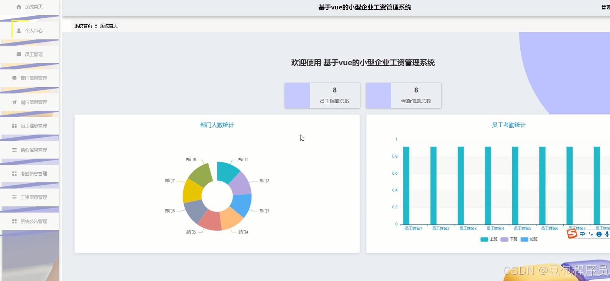Click the 部门5 pie slice
The height and width of the screenshot is (281, 610).
210,220
